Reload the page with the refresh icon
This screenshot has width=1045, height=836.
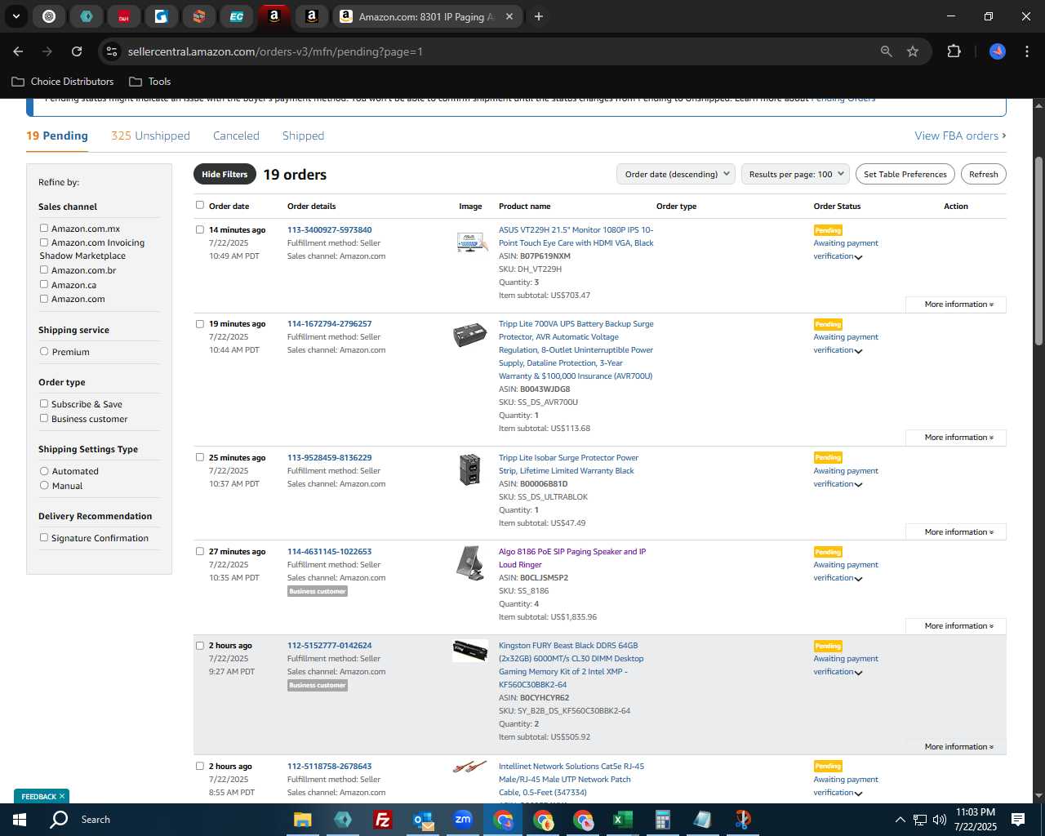(x=77, y=51)
